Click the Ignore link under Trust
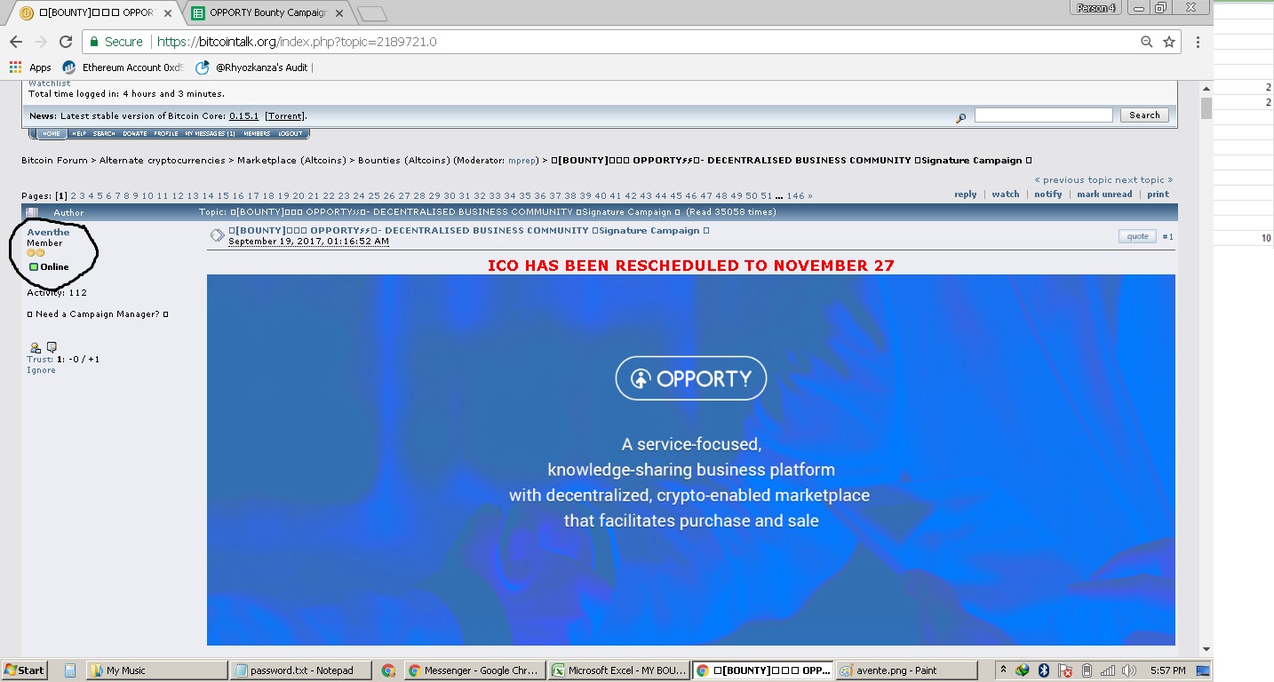Viewport: 1274px width, 682px height. tap(41, 370)
